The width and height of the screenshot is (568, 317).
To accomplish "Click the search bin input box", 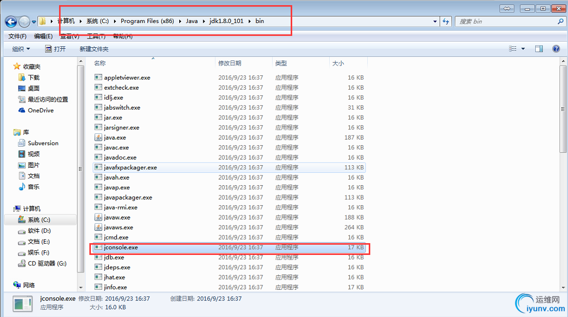I will pyautogui.click(x=506, y=22).
